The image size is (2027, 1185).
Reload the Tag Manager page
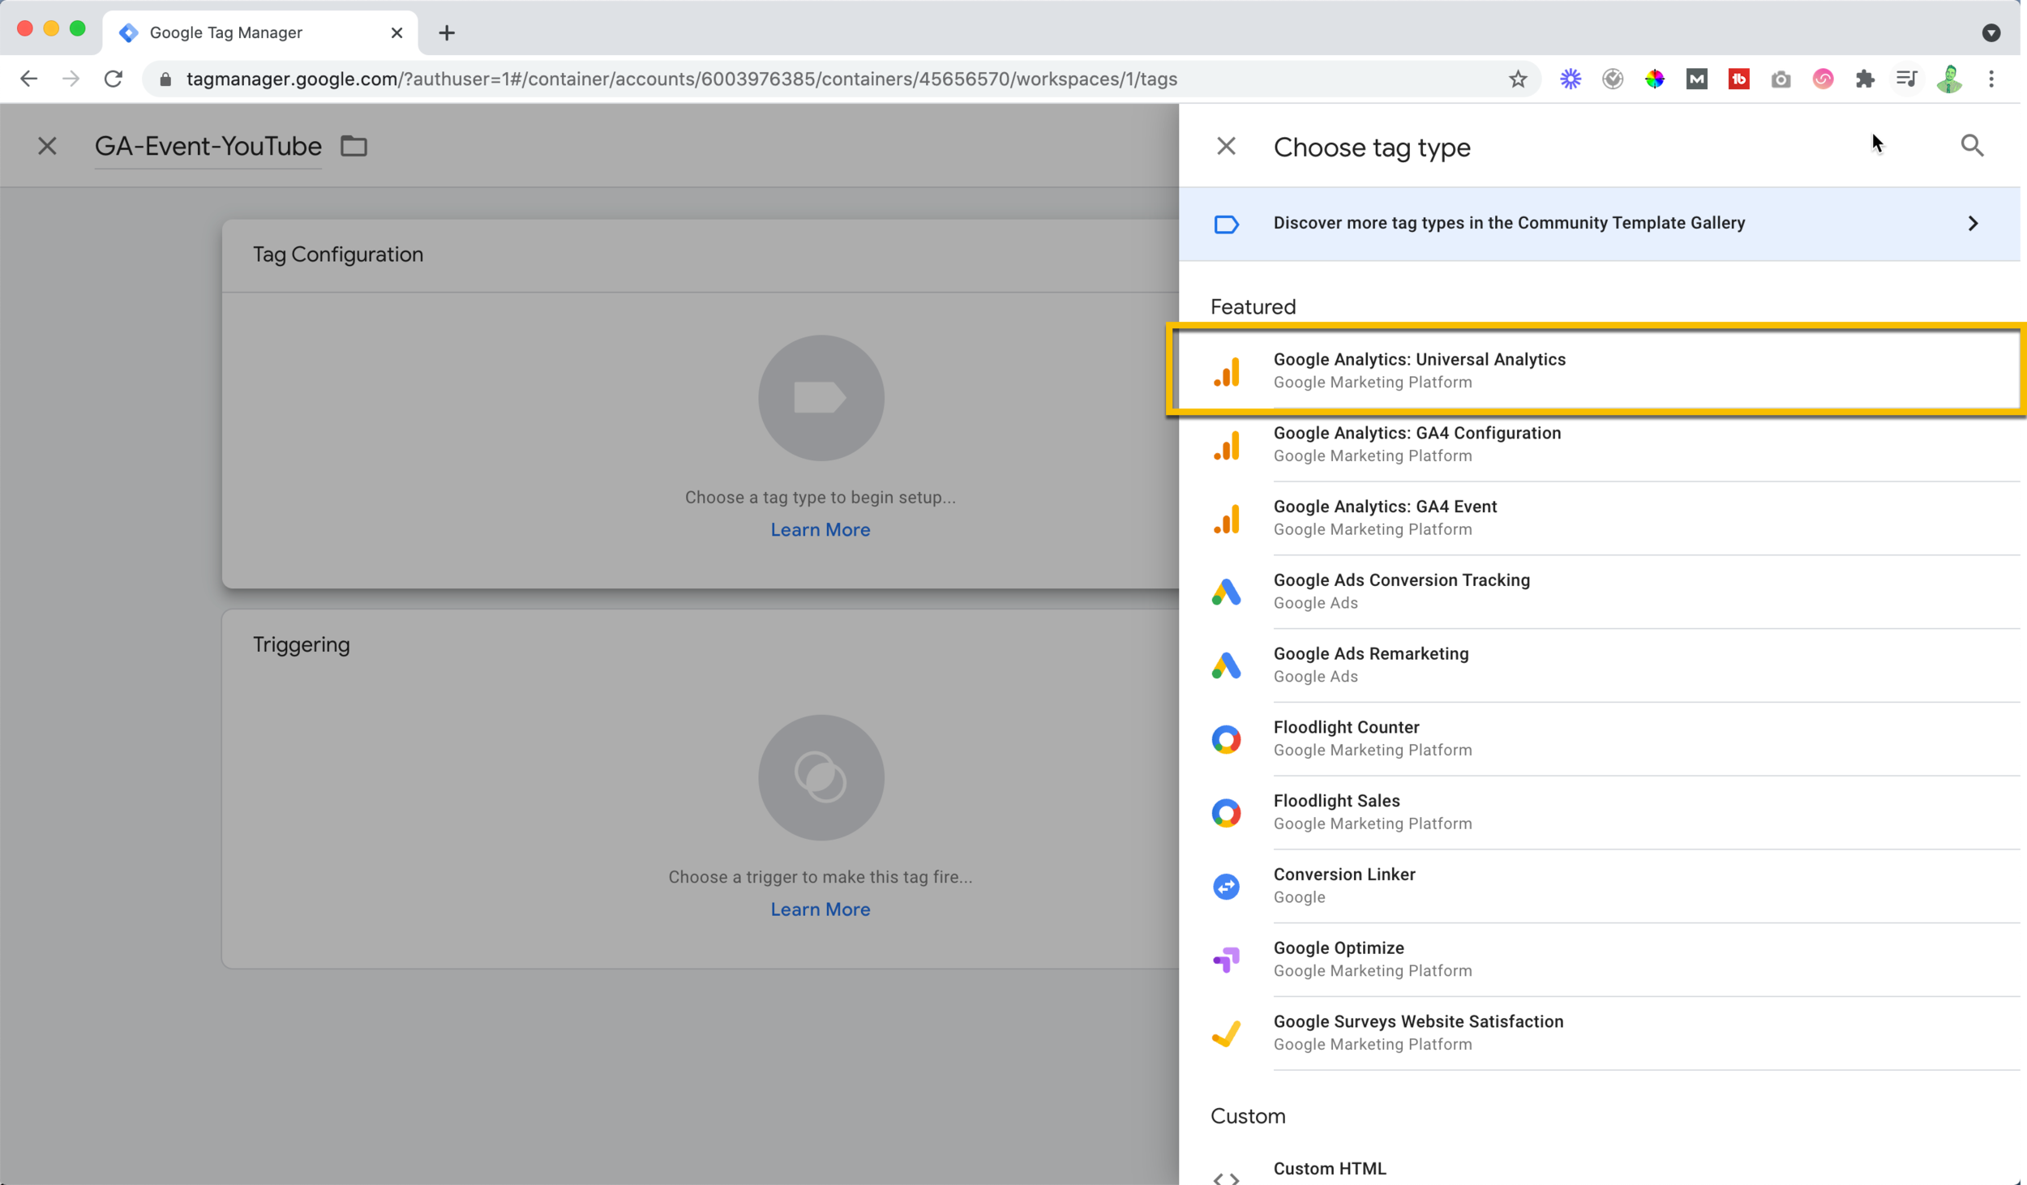click(x=114, y=79)
